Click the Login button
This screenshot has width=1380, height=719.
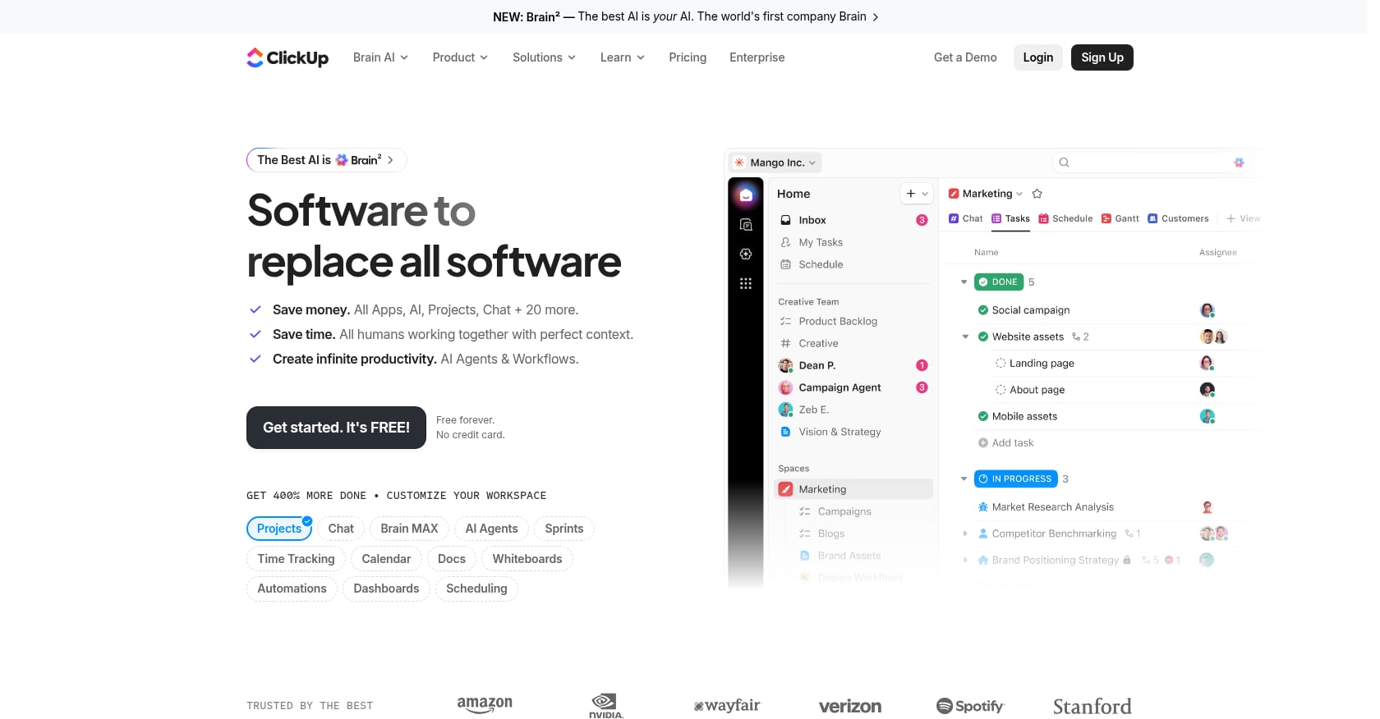(x=1037, y=57)
